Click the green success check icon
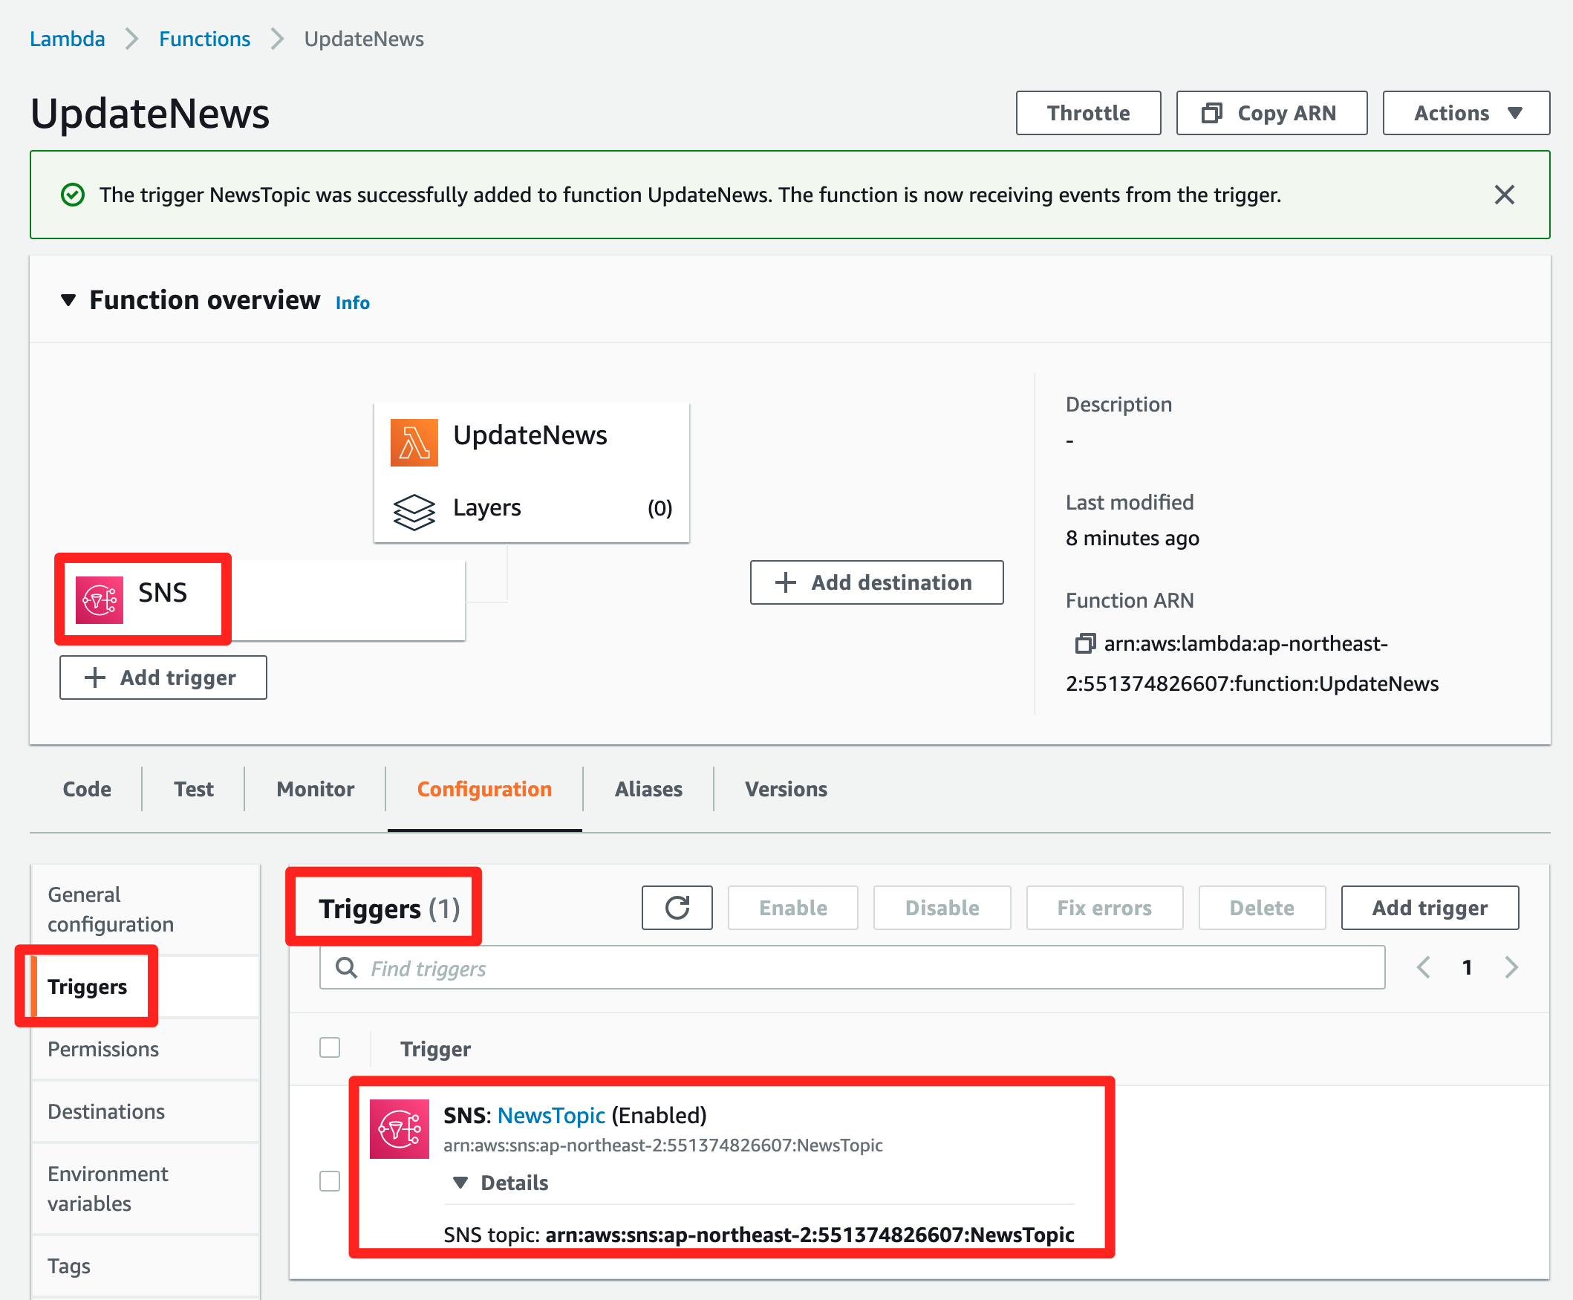The image size is (1573, 1300). pos(73,195)
